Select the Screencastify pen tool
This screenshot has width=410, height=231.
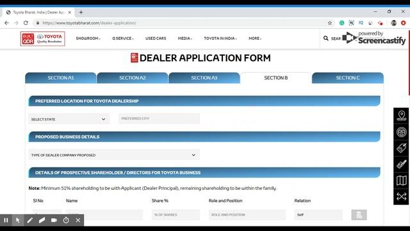click(30, 220)
